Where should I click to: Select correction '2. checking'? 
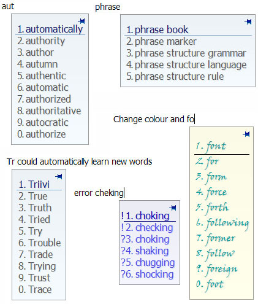(x=147, y=227)
